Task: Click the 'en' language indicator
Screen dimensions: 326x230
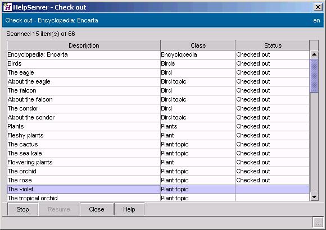Action: [316, 20]
